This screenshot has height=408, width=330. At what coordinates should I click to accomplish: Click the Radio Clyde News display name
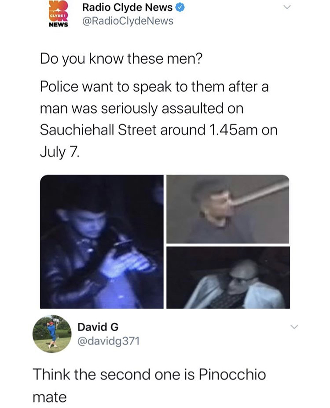[x=128, y=8]
